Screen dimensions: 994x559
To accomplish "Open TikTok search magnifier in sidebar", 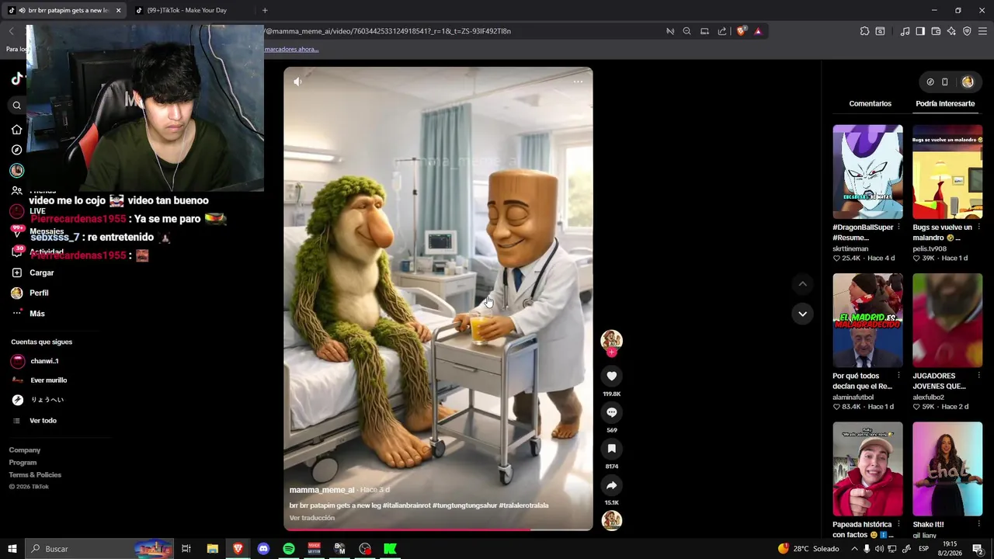I will (x=16, y=106).
